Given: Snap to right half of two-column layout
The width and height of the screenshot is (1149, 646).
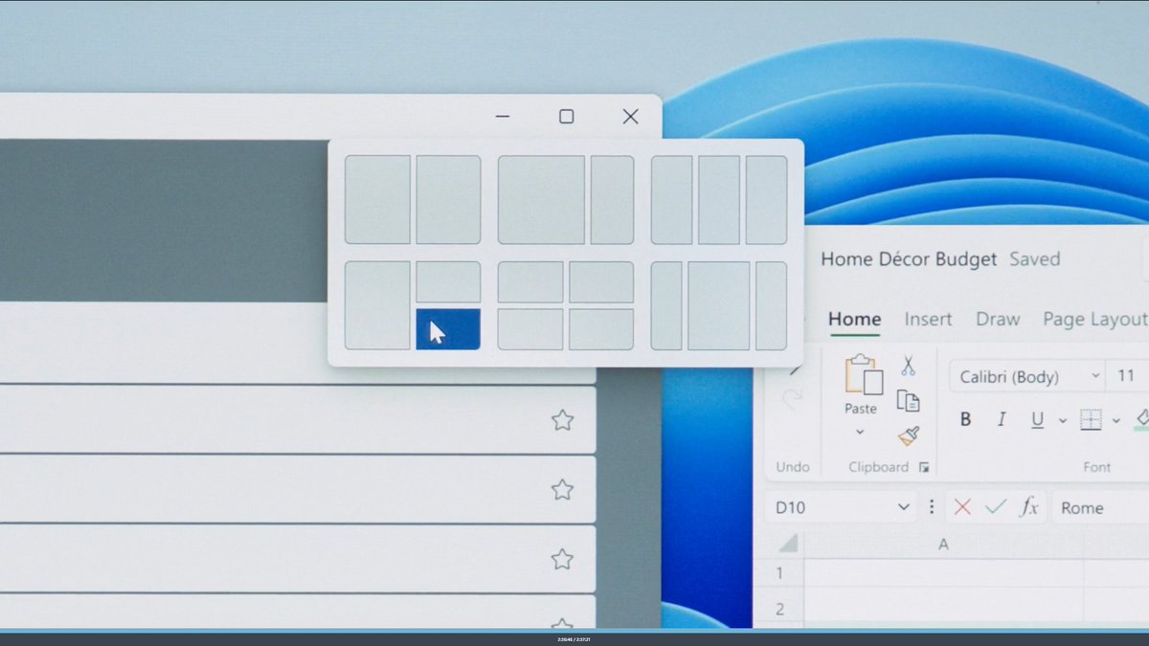Looking at the screenshot, I should [x=448, y=200].
